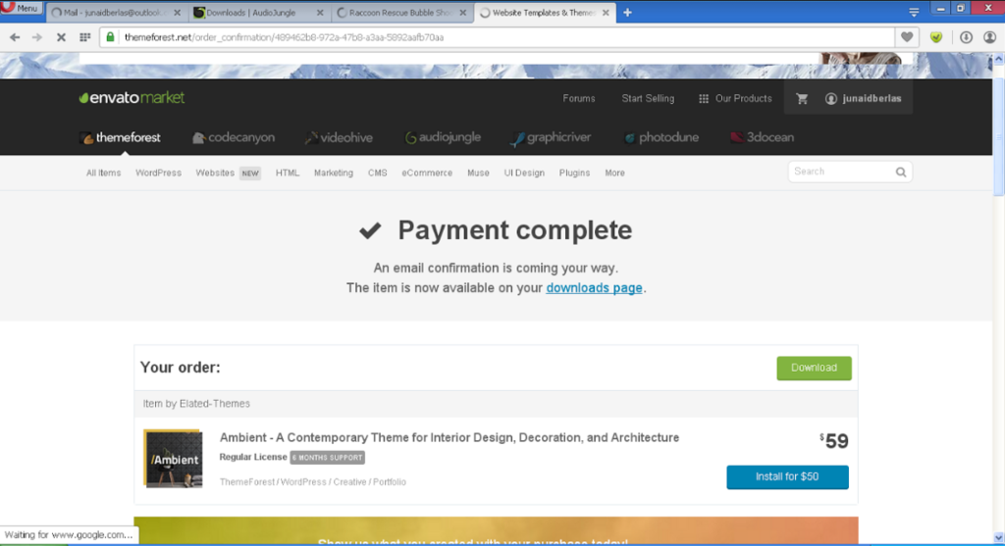Open the Muse category

[478, 173]
